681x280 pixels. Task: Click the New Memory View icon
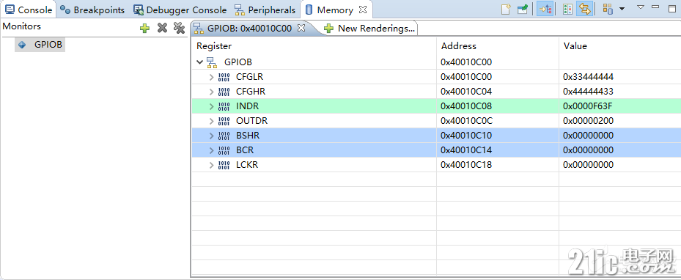[x=506, y=9]
